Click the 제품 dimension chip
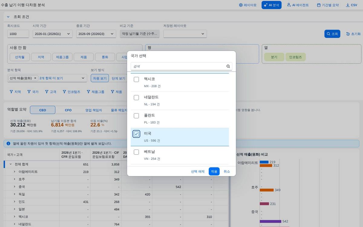Screen dimensions: 363x227 tap(84, 57)
